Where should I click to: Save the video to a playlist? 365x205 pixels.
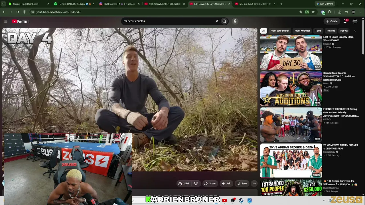click(242, 184)
